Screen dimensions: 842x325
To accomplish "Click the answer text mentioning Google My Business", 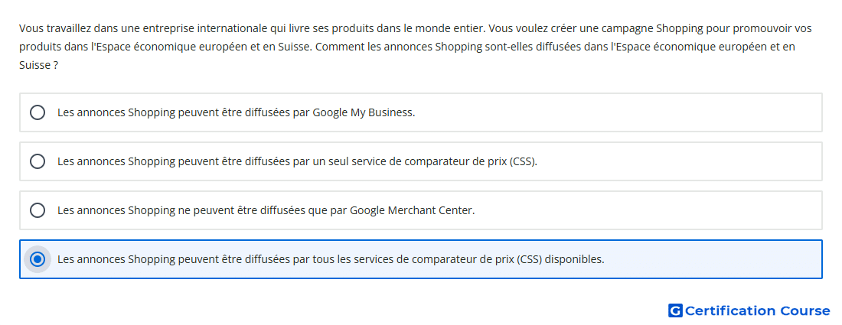I will coord(237,112).
